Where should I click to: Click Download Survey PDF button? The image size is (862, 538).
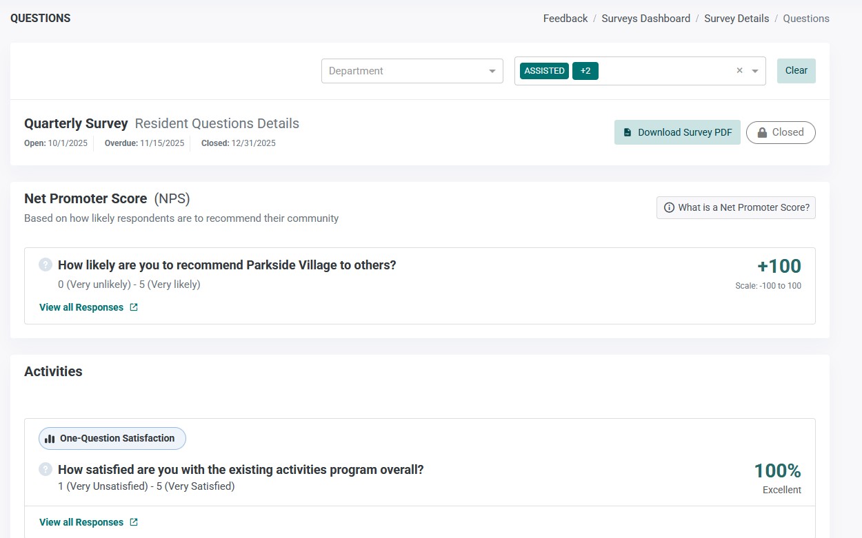[677, 132]
